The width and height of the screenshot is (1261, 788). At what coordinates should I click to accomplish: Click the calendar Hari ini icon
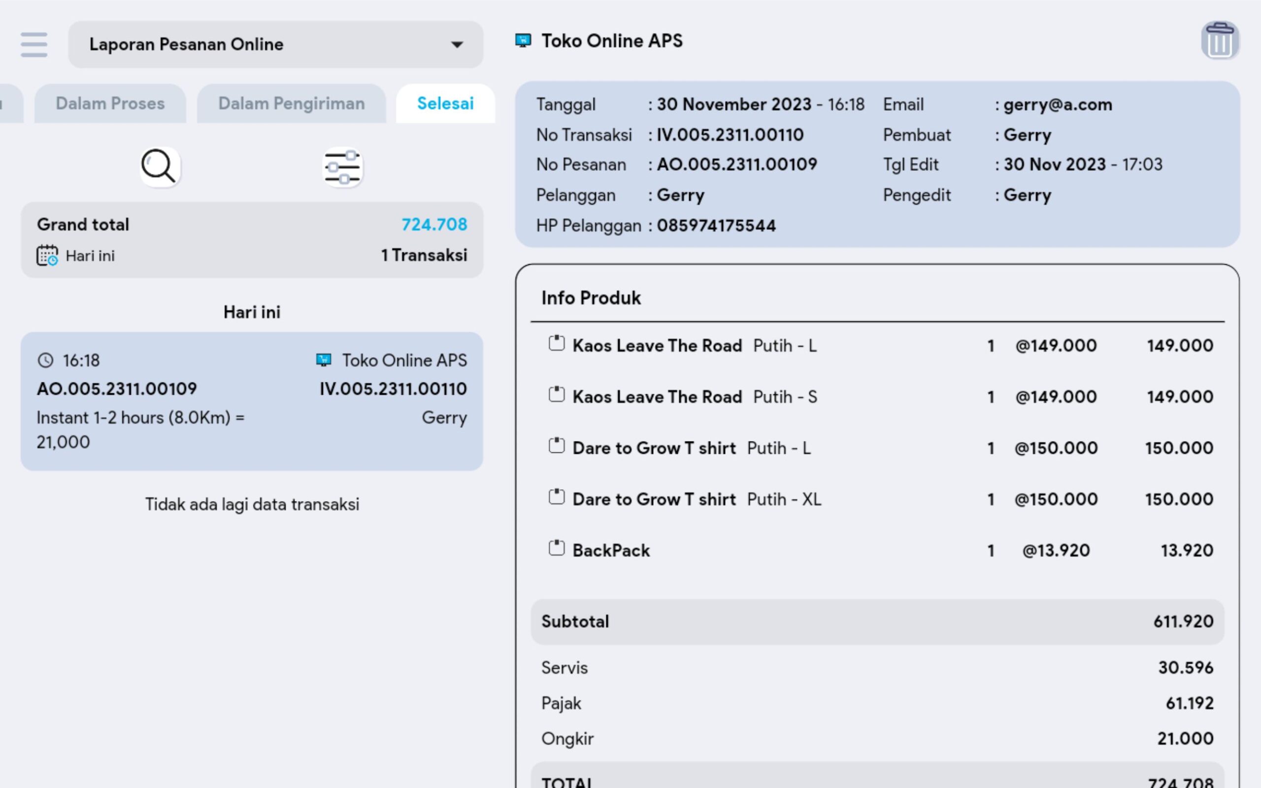(x=47, y=256)
